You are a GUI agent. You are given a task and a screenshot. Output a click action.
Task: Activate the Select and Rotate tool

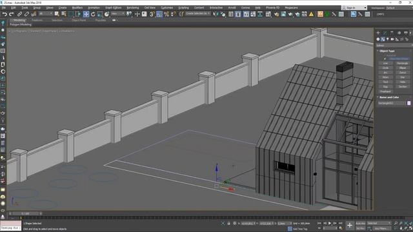(93, 14)
